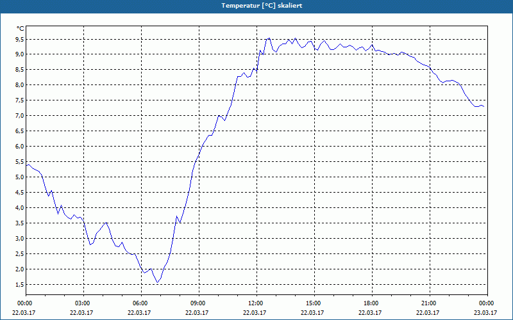Select the 22.03.17 date beneath 18:00
Screen dimensions: 513x320
pos(370,313)
